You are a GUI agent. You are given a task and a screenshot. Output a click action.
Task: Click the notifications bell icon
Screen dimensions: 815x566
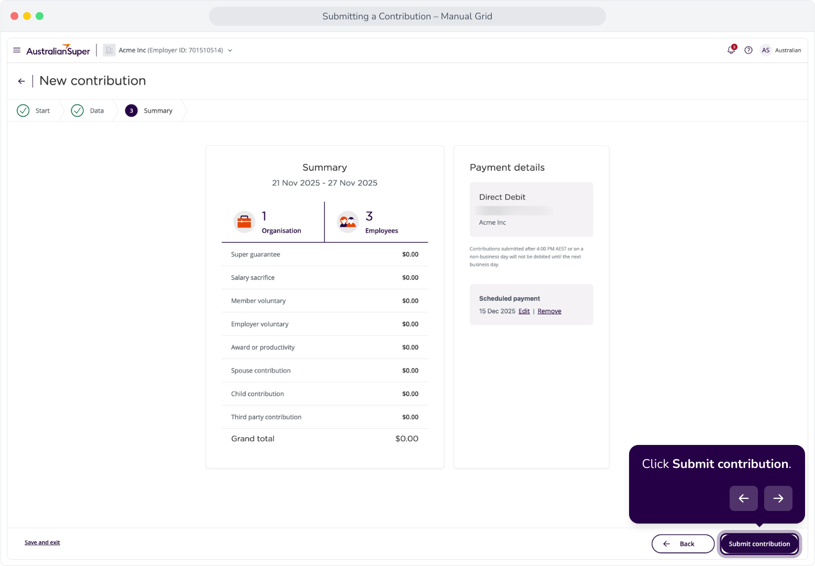731,50
